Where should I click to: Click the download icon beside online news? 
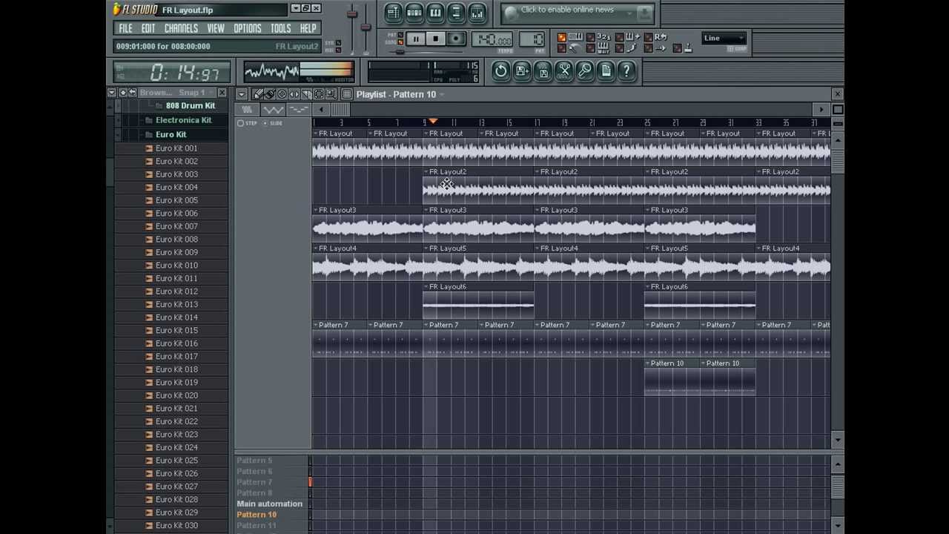pyautogui.click(x=644, y=12)
